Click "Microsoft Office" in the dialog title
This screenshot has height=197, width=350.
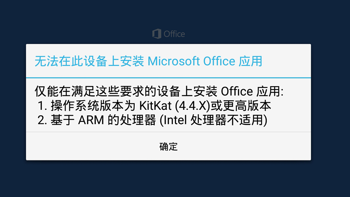pyautogui.click(x=191, y=61)
